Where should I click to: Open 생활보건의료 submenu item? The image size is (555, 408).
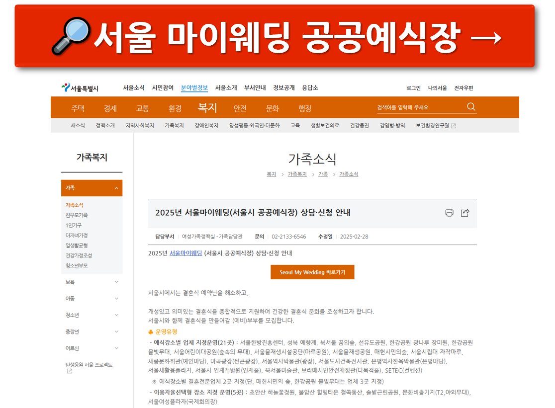(325, 126)
